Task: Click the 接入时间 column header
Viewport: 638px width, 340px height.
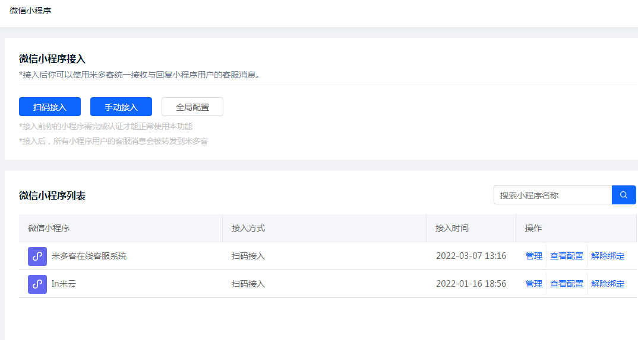Action: (x=451, y=229)
